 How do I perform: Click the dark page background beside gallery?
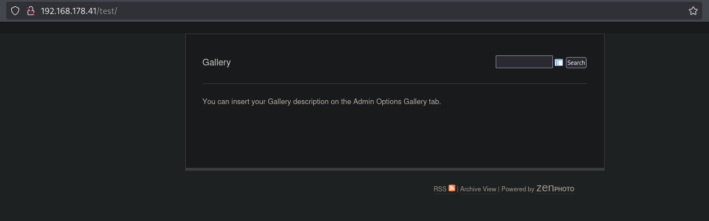(93, 123)
